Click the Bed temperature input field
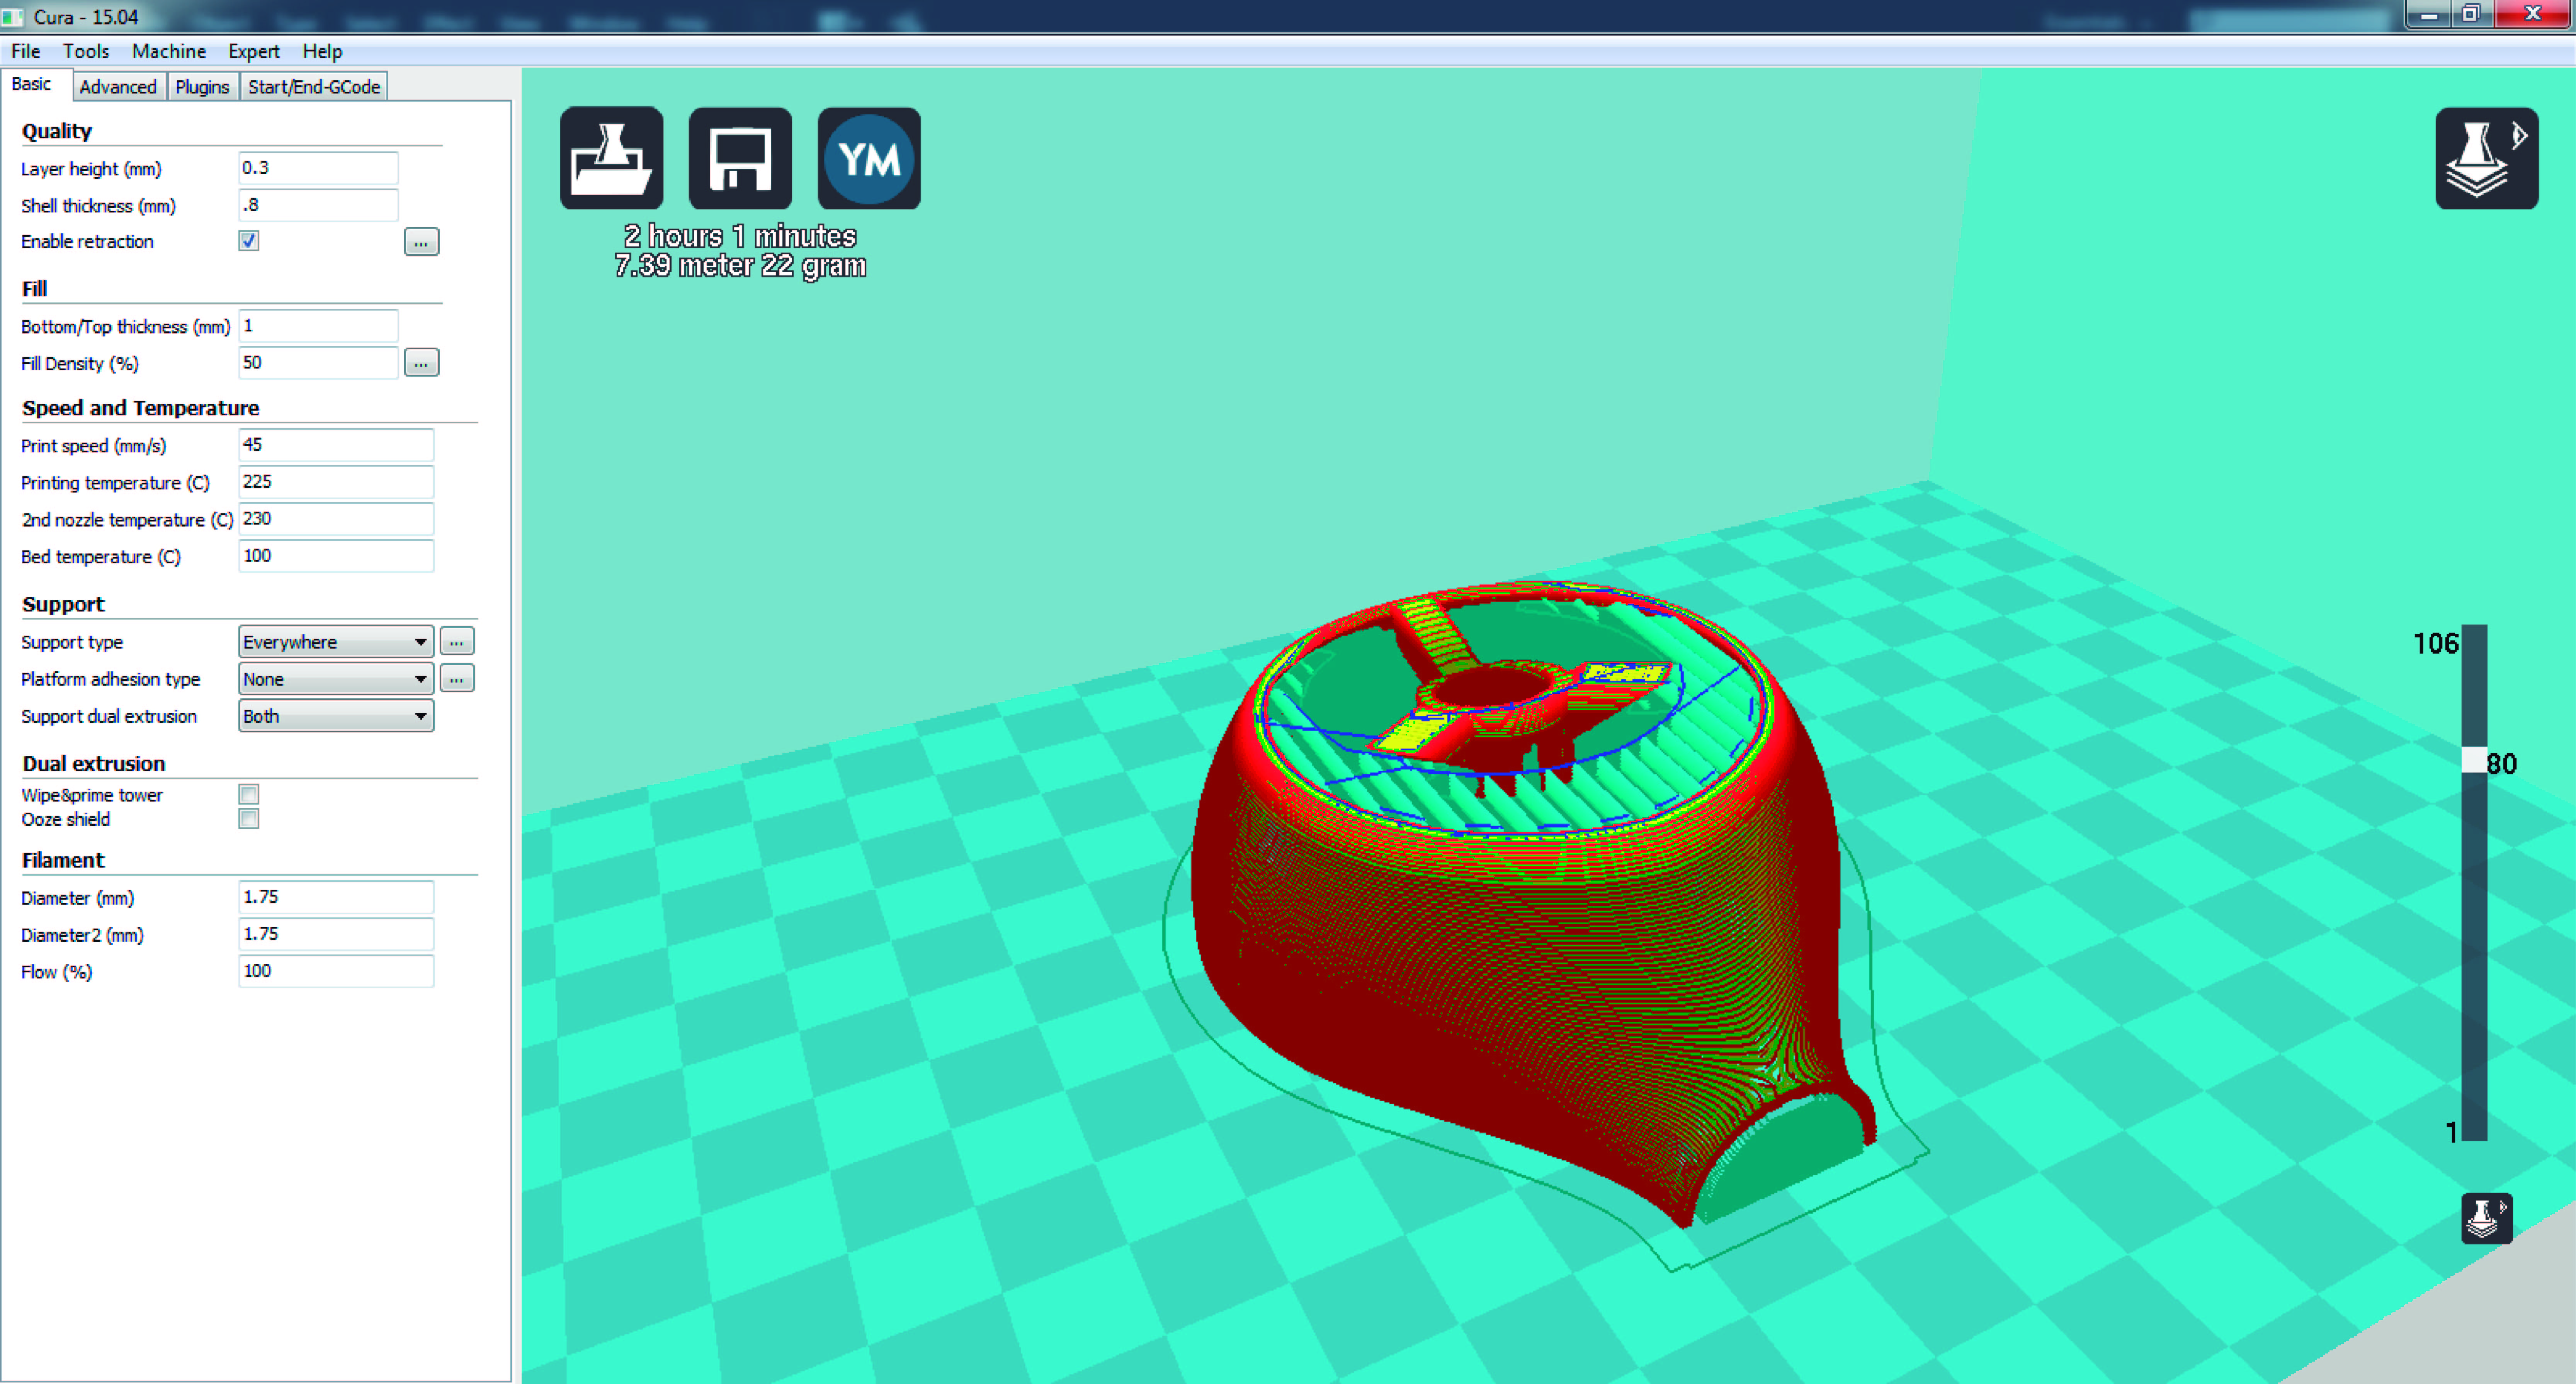The image size is (2576, 1384). 336,556
